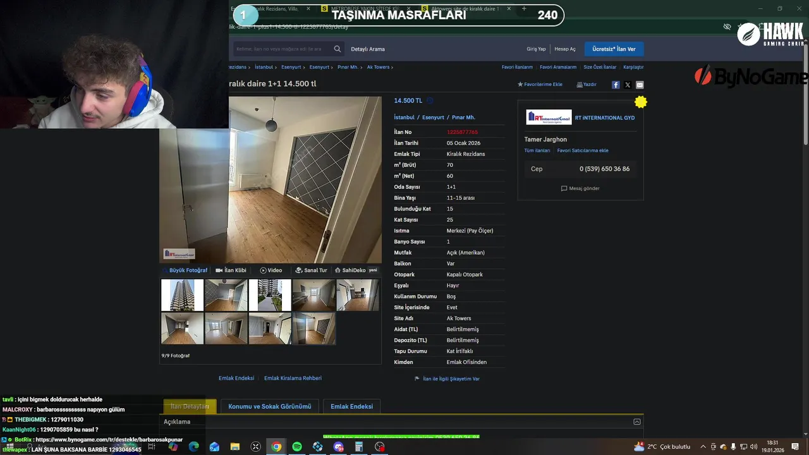Open a new browser tab with plus
This screenshot has width=809, height=455.
pos(523,9)
